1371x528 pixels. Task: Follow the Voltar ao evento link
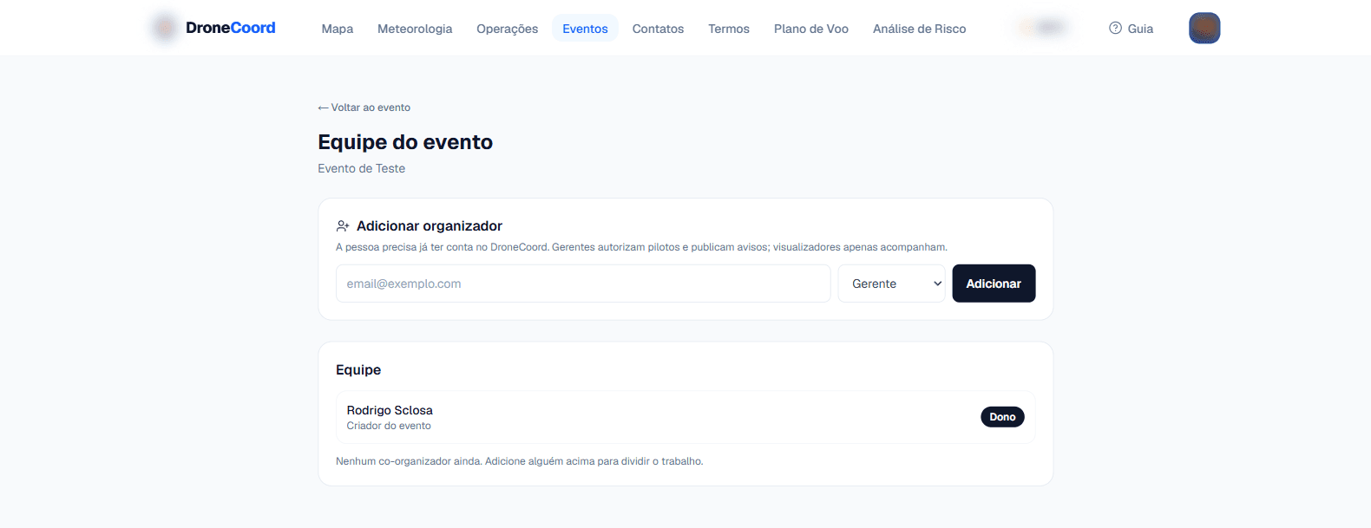(x=364, y=108)
